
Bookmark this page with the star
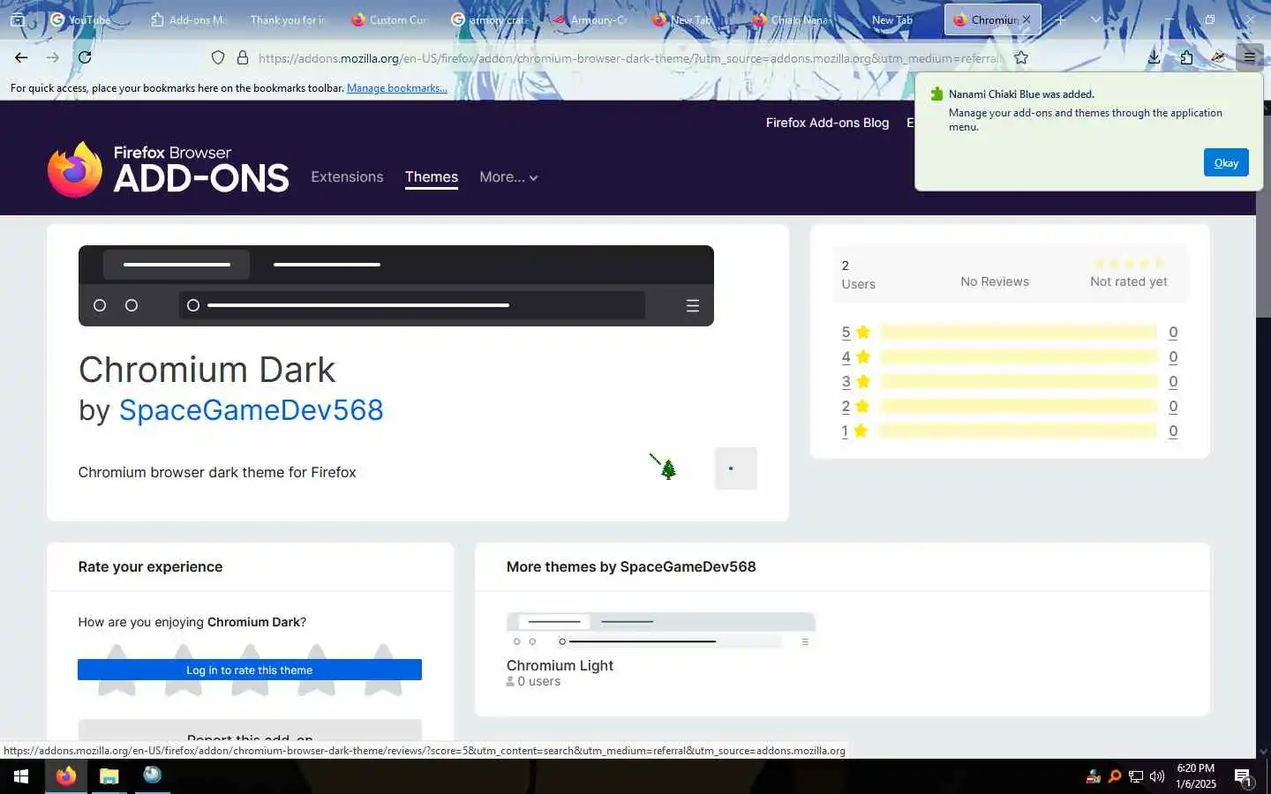[x=1021, y=57]
